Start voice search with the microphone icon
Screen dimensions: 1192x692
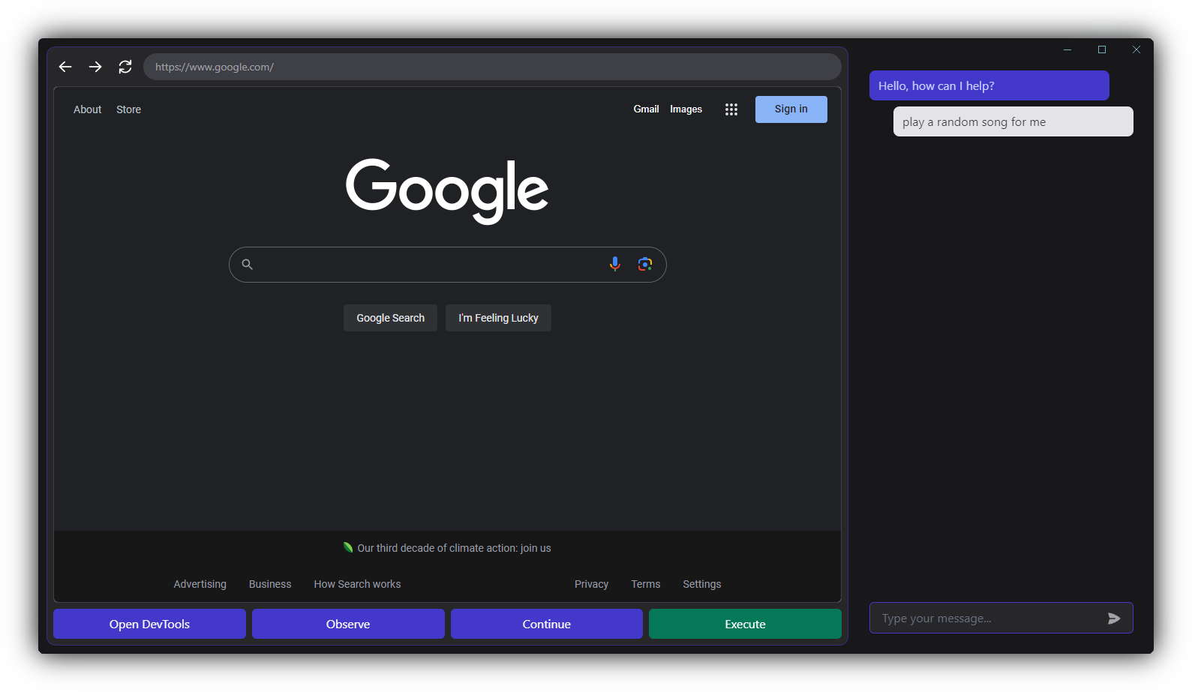click(x=615, y=264)
